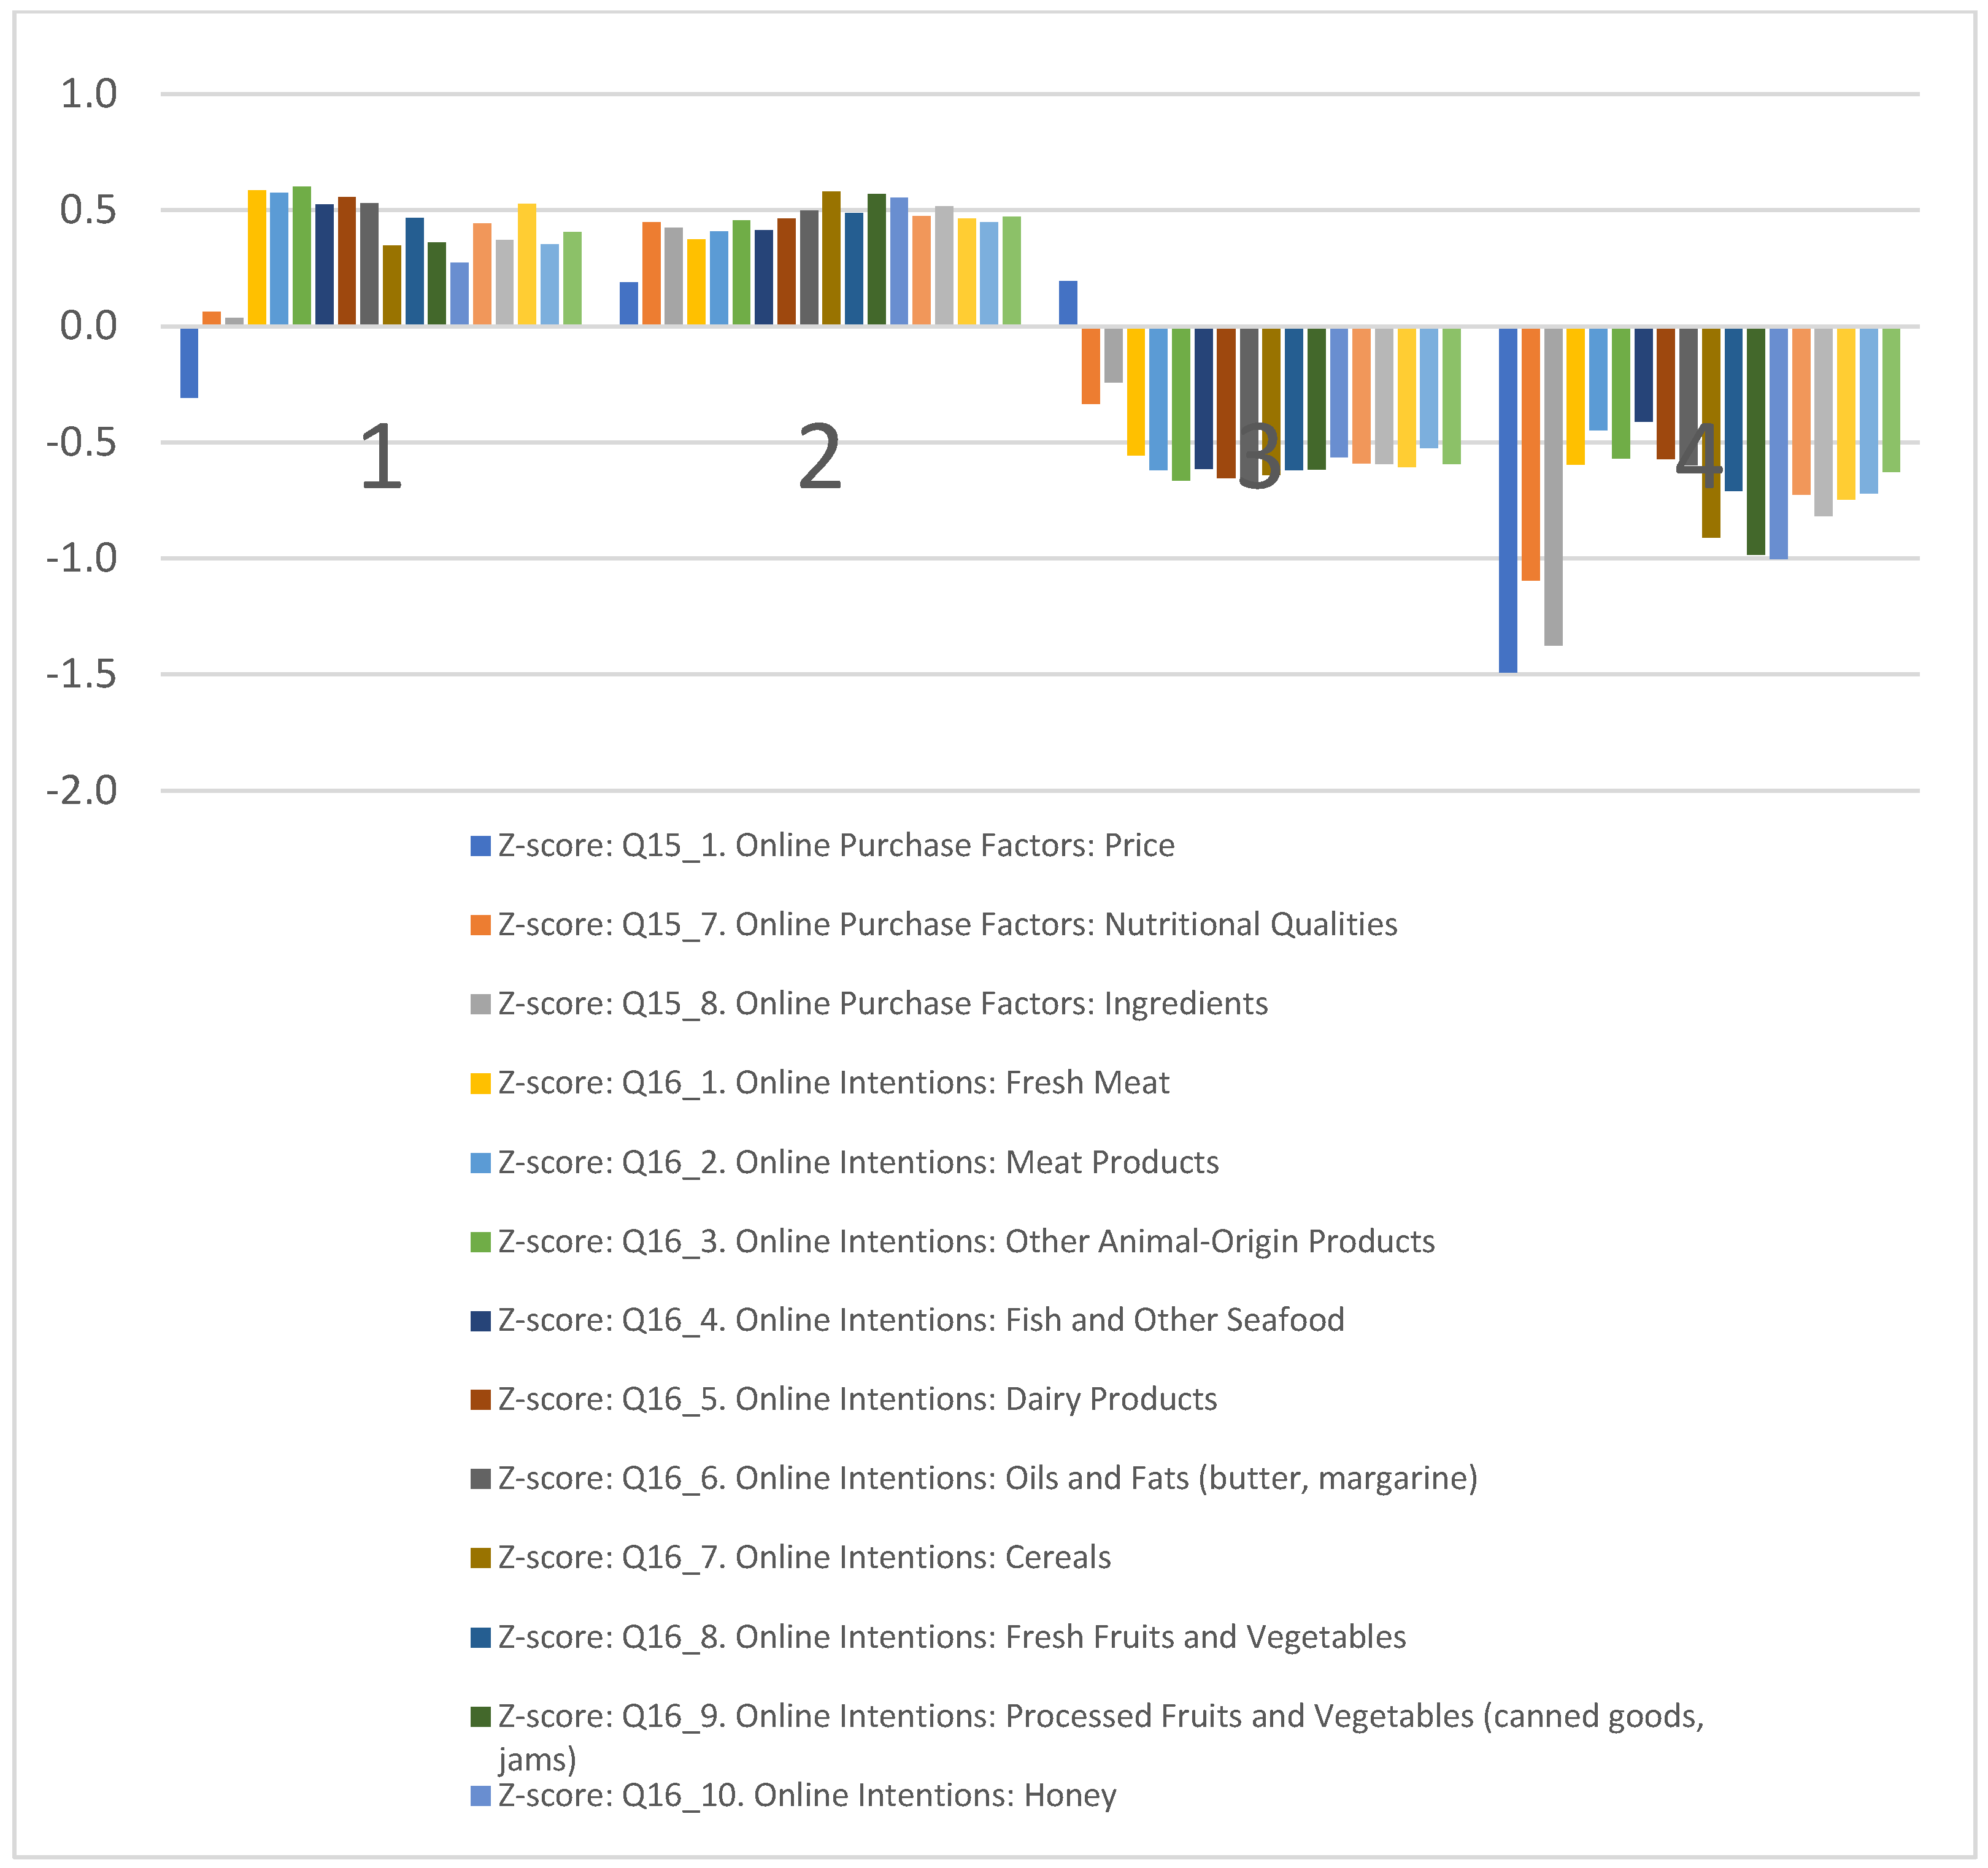Click the Price legend color swatch
Screen dimensions: 1988x1868
(x=480, y=846)
